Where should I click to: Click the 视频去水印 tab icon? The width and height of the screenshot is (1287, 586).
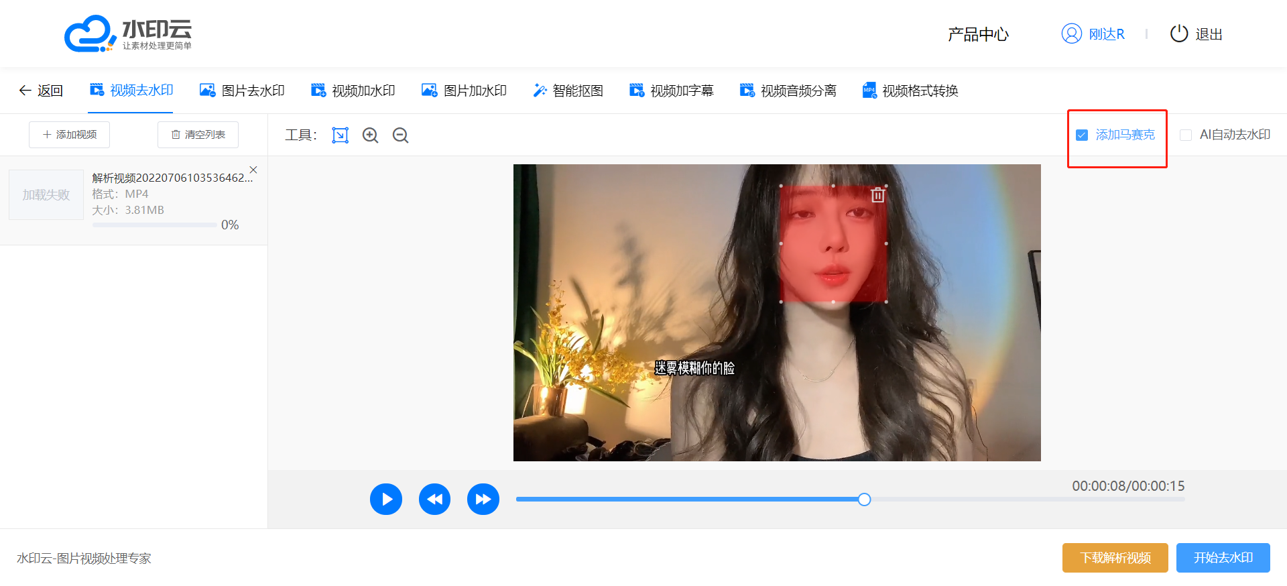click(97, 90)
